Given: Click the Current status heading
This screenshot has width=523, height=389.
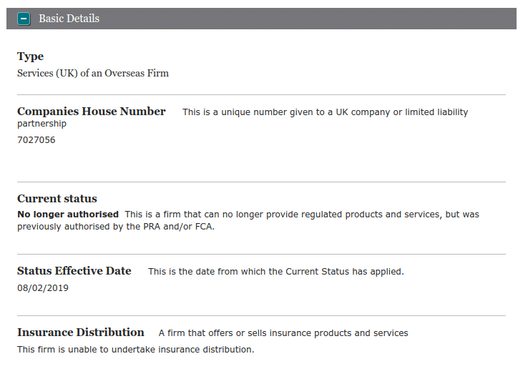Looking at the screenshot, I should [57, 199].
